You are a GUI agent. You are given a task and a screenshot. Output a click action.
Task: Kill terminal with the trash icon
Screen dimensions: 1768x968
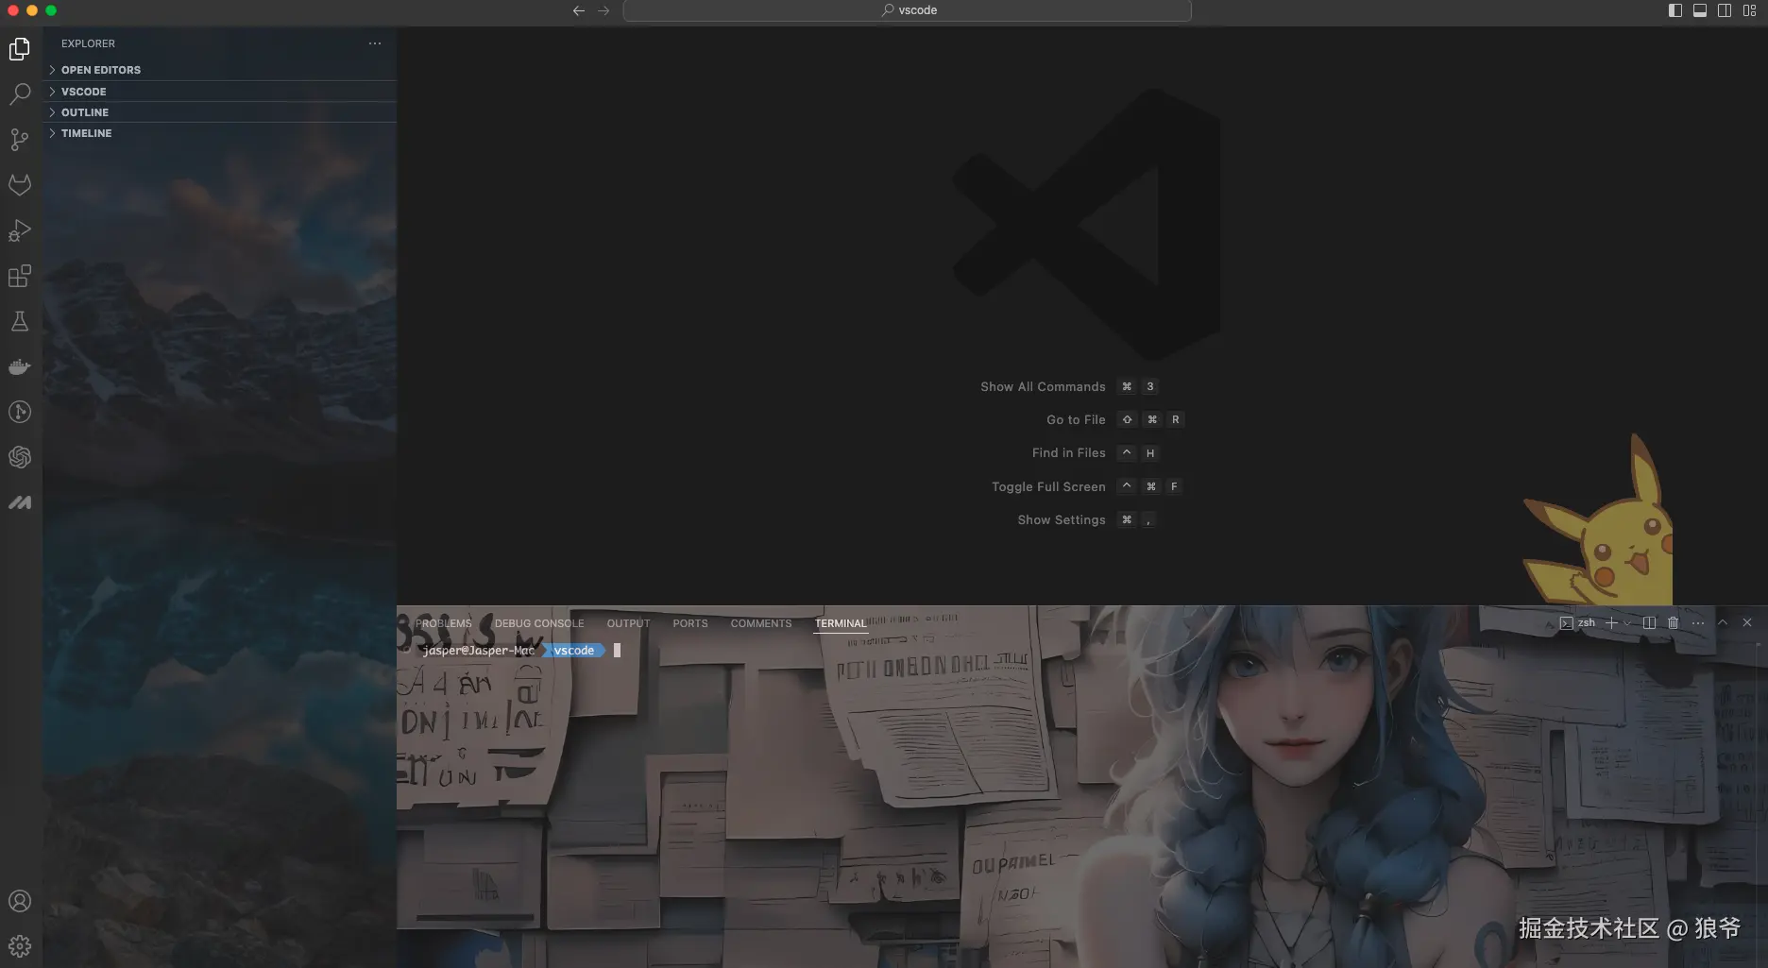(1674, 622)
